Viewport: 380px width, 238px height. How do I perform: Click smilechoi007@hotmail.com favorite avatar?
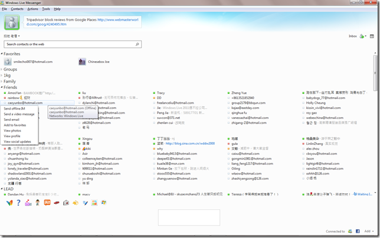8,62
